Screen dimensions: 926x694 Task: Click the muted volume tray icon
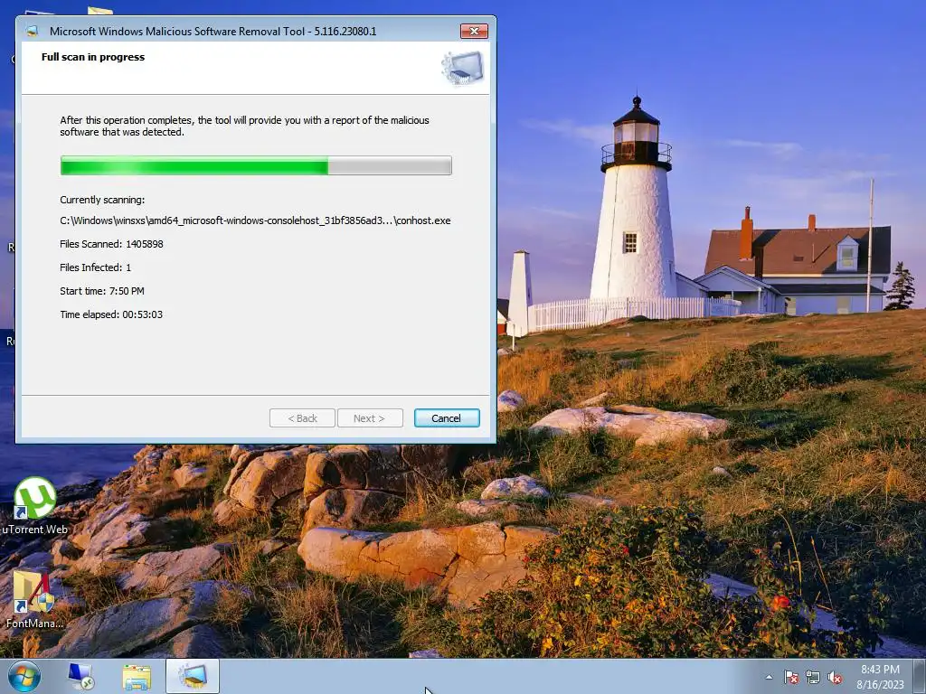coord(835,677)
